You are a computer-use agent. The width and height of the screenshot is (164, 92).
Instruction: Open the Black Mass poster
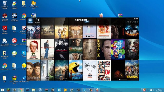coord(47,49)
